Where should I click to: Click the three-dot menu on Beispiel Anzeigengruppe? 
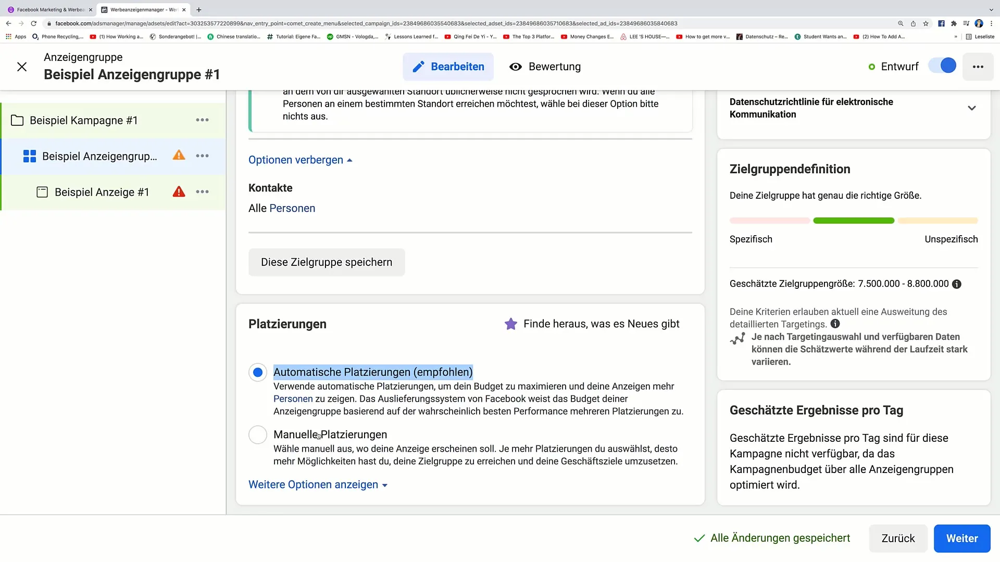203,156
